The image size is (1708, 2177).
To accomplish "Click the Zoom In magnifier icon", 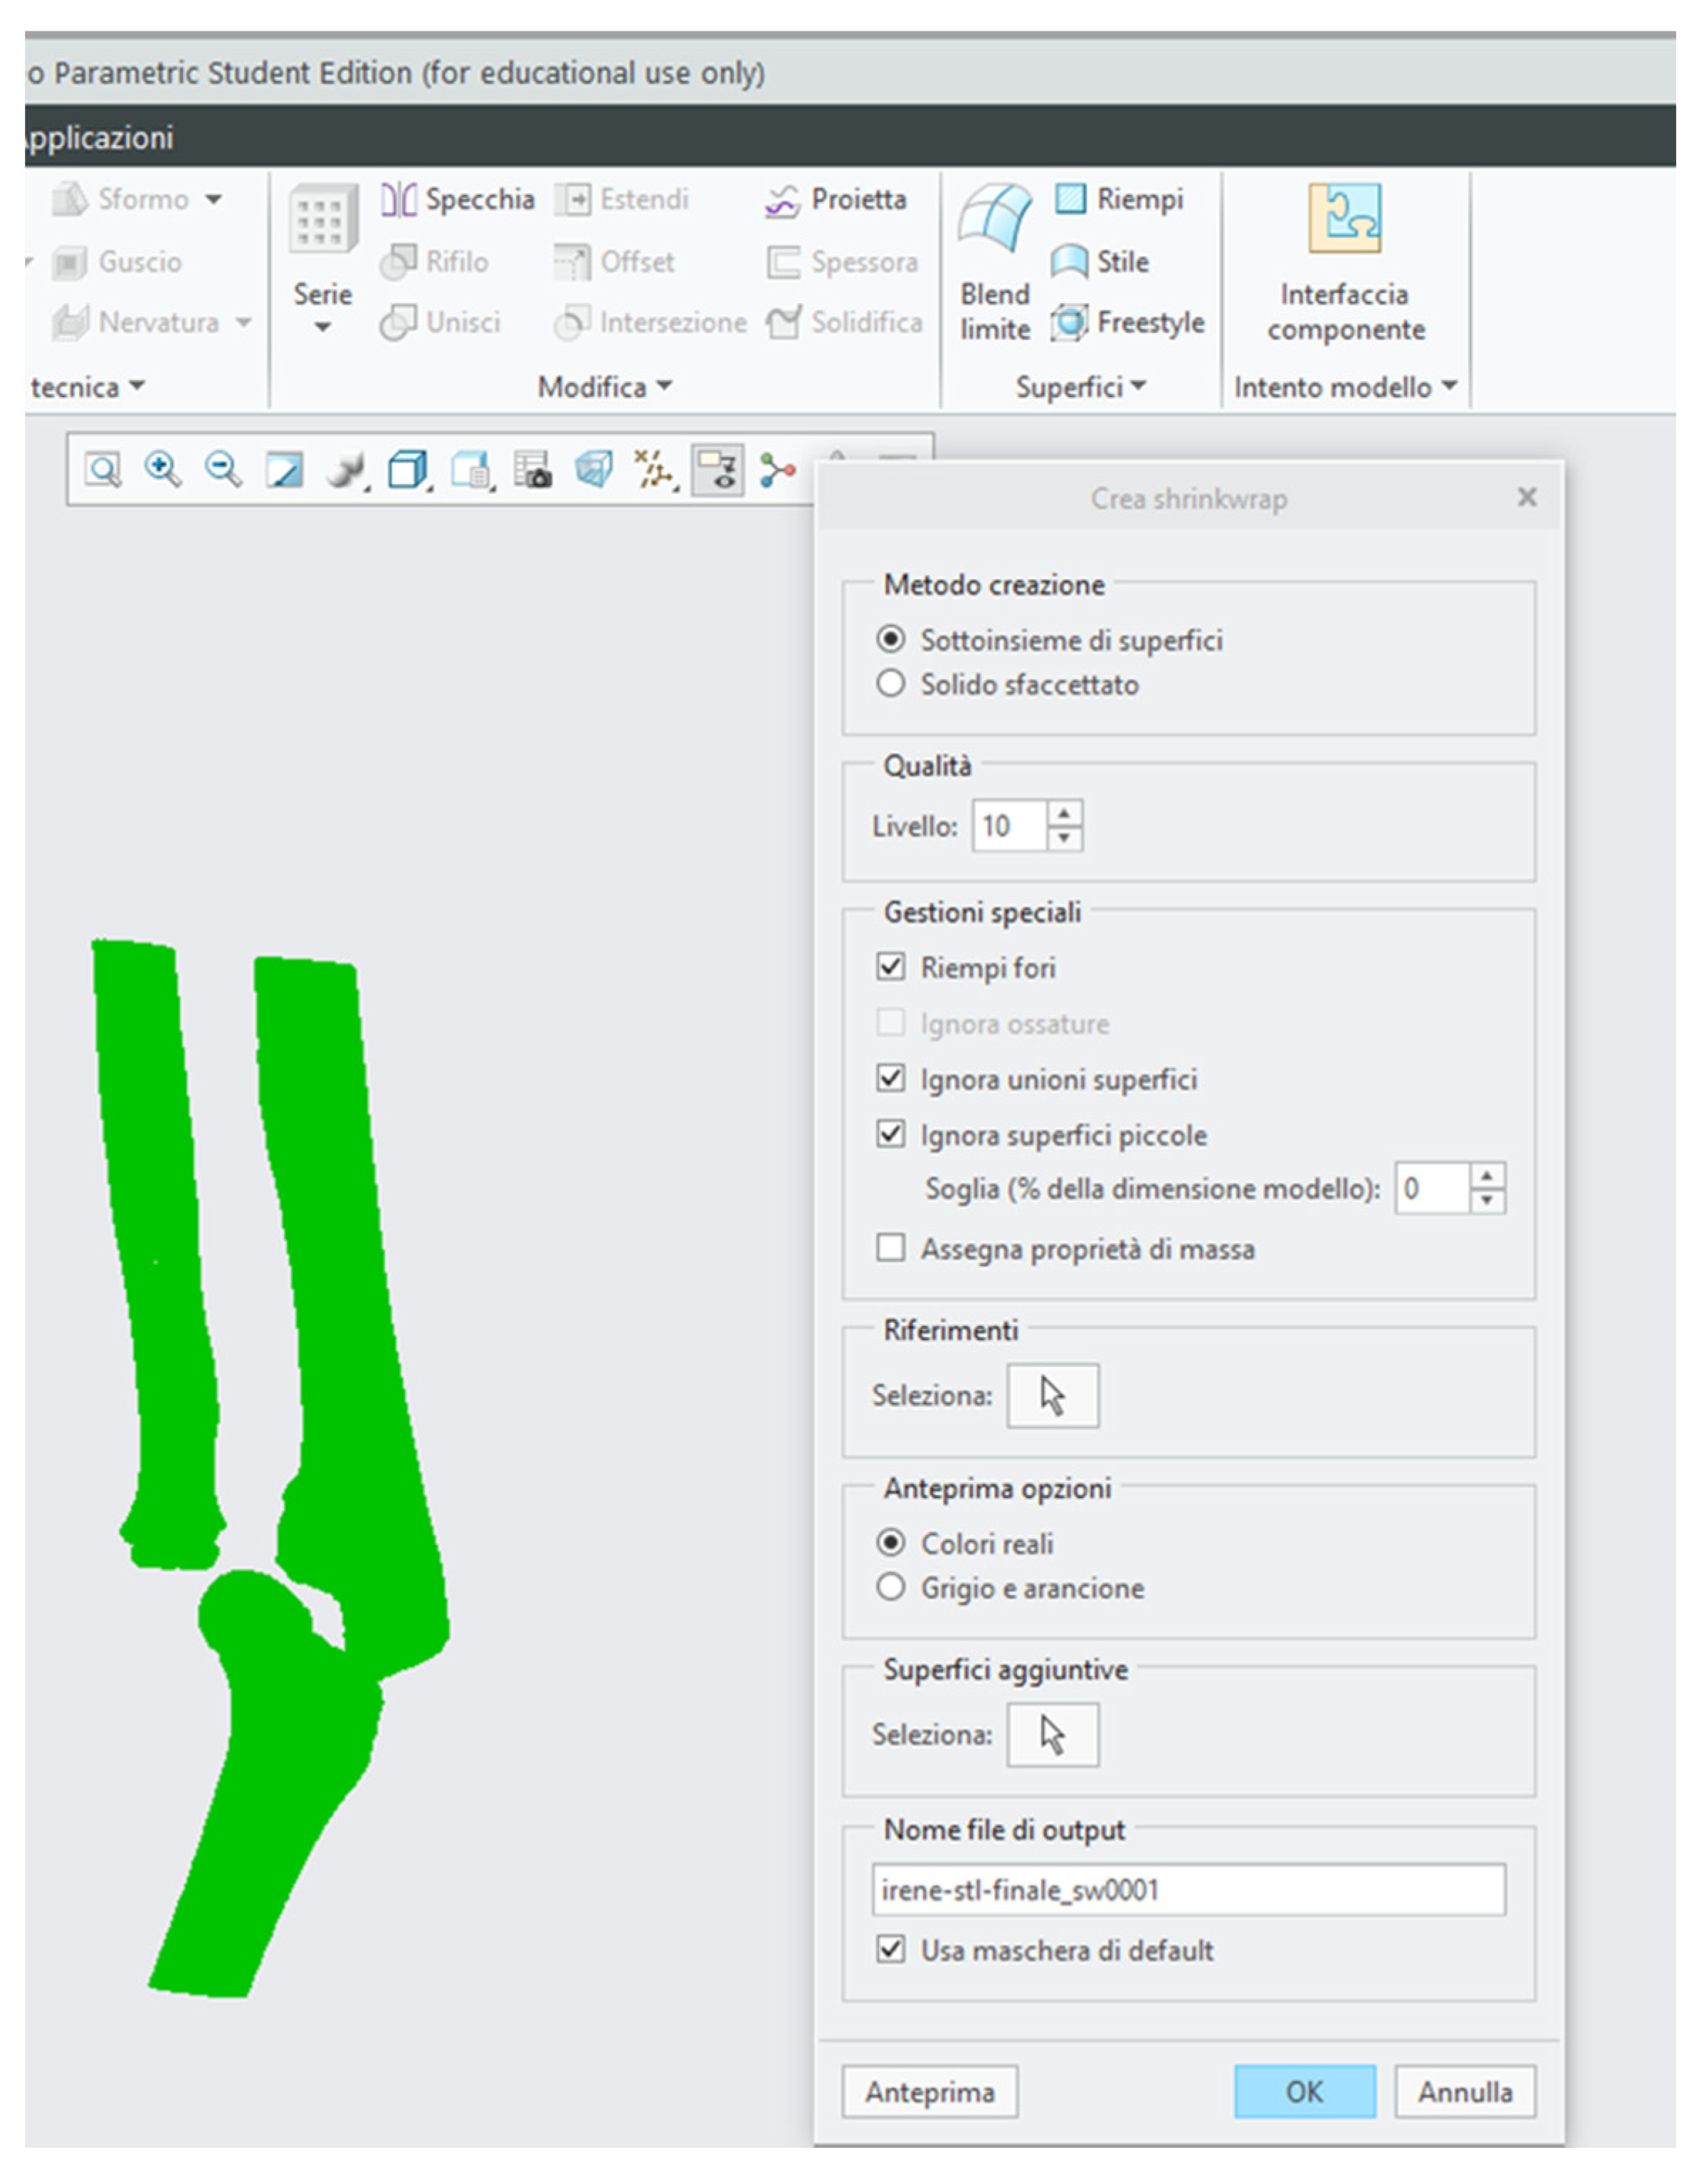I will 162,468.
